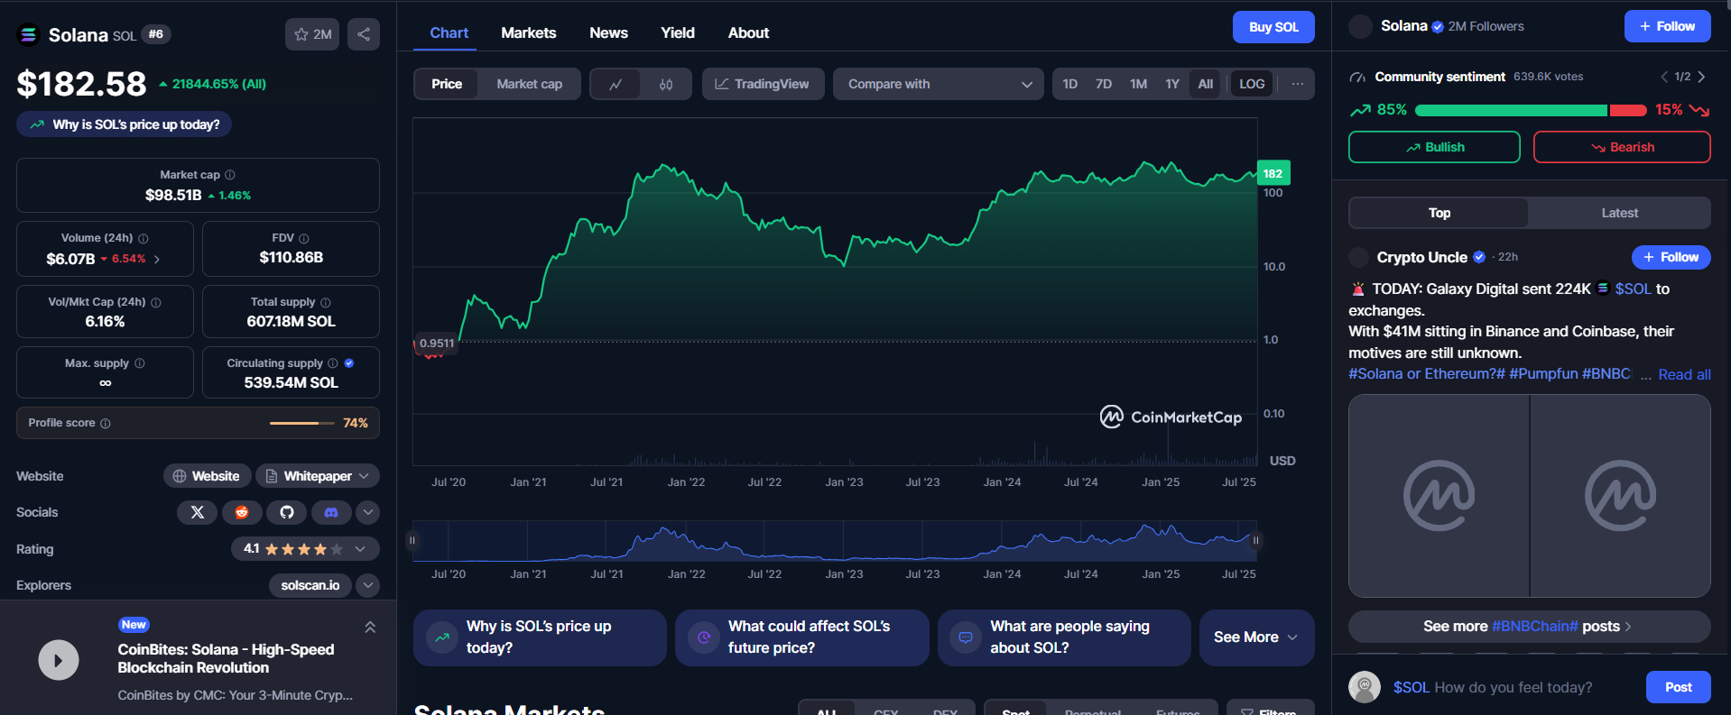Expand the Whitepaper dropdown
The width and height of the screenshot is (1731, 715).
[318, 476]
